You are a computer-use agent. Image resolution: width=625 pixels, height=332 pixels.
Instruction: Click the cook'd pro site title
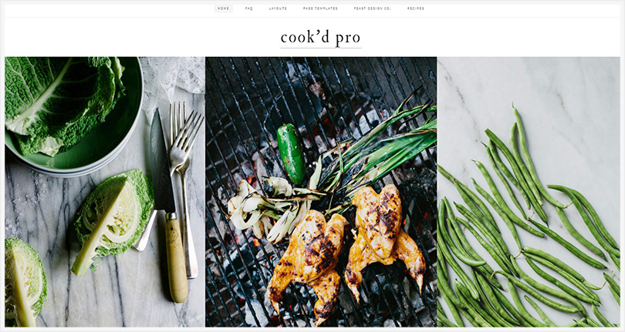[320, 38]
